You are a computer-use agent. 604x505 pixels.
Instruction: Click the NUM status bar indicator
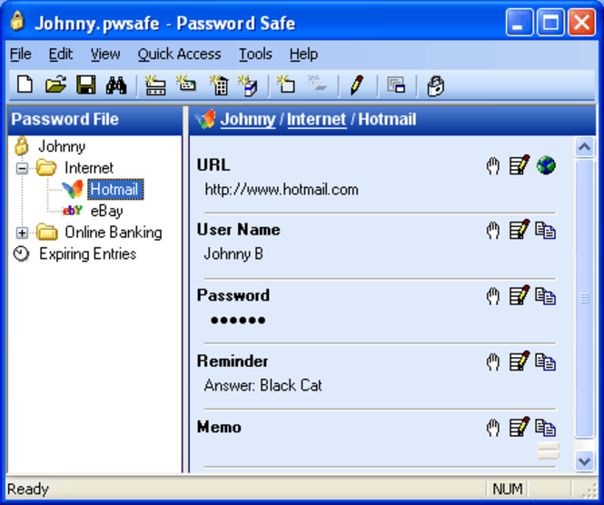pyautogui.click(x=508, y=490)
